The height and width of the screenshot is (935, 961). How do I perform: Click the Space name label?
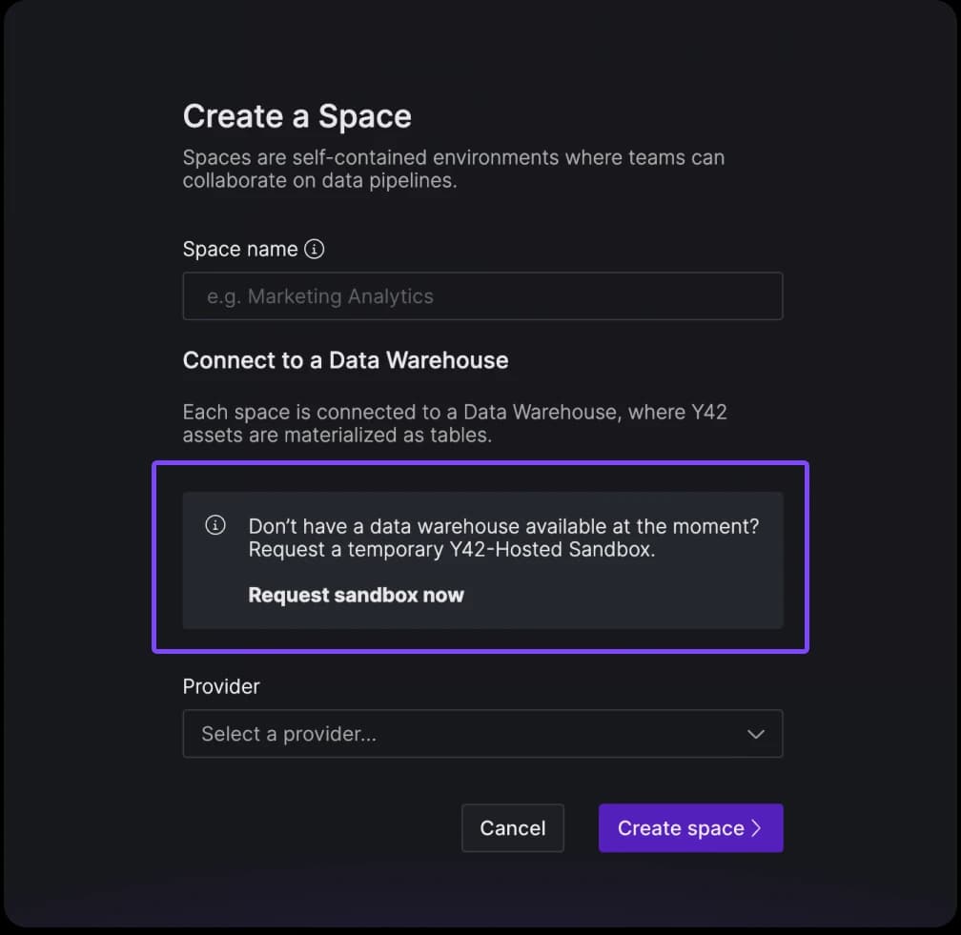(240, 249)
